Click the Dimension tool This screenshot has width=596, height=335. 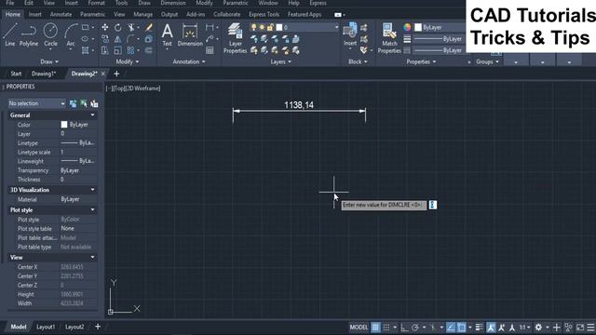pos(190,34)
